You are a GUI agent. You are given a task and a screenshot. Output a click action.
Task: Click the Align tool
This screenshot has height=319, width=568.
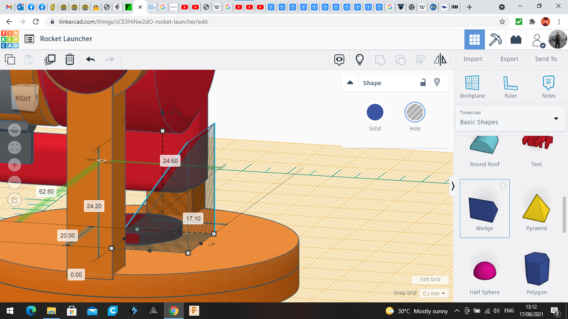[x=420, y=60]
